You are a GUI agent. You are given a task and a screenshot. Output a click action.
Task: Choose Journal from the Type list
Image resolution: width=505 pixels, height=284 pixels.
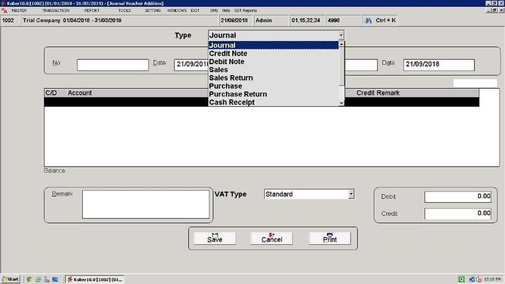pyautogui.click(x=273, y=45)
